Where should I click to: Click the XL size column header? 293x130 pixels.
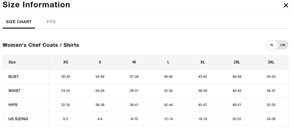pyautogui.click(x=203, y=62)
